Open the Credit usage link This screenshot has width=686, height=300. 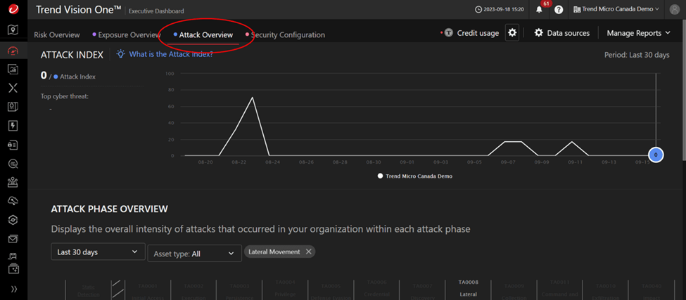pyautogui.click(x=478, y=33)
